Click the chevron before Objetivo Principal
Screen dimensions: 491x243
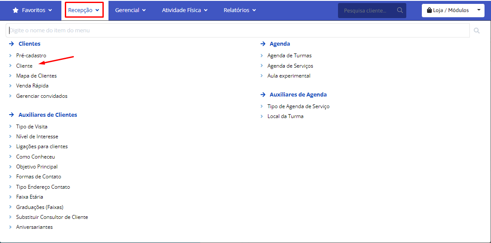pyautogui.click(x=10, y=167)
